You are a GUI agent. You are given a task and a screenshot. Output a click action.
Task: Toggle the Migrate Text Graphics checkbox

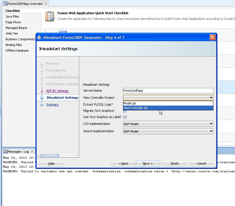(125, 111)
